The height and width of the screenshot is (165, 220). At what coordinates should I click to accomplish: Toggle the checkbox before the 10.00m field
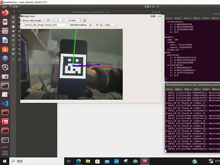[x=66, y=20]
